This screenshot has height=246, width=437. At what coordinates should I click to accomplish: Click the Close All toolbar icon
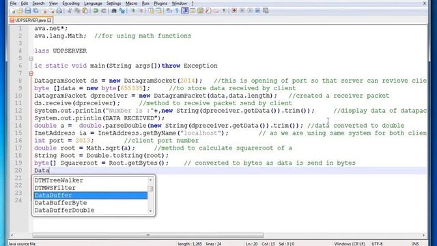(52, 11)
